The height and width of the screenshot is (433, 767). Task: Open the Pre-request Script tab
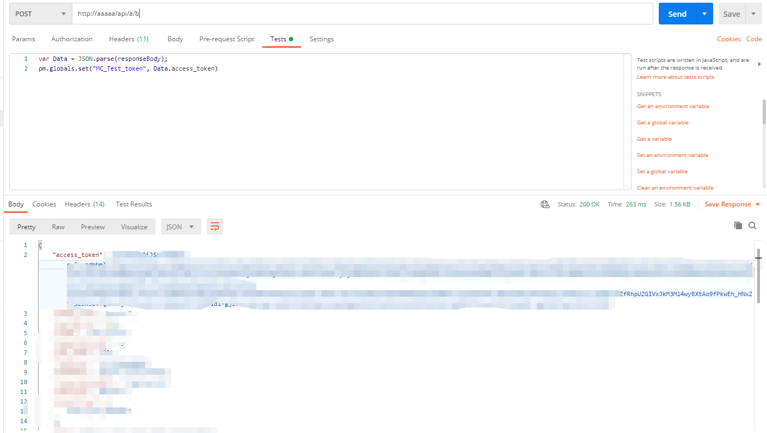(227, 39)
